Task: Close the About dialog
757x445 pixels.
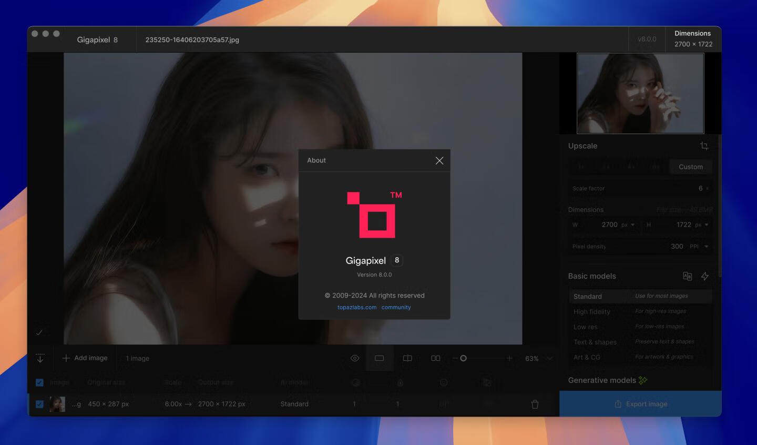Action: click(x=439, y=160)
